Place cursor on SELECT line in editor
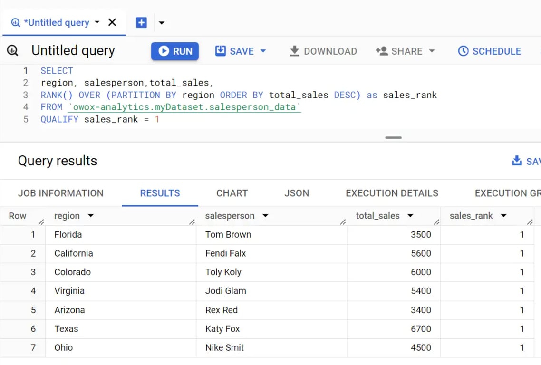The image size is (541, 365). (x=57, y=71)
